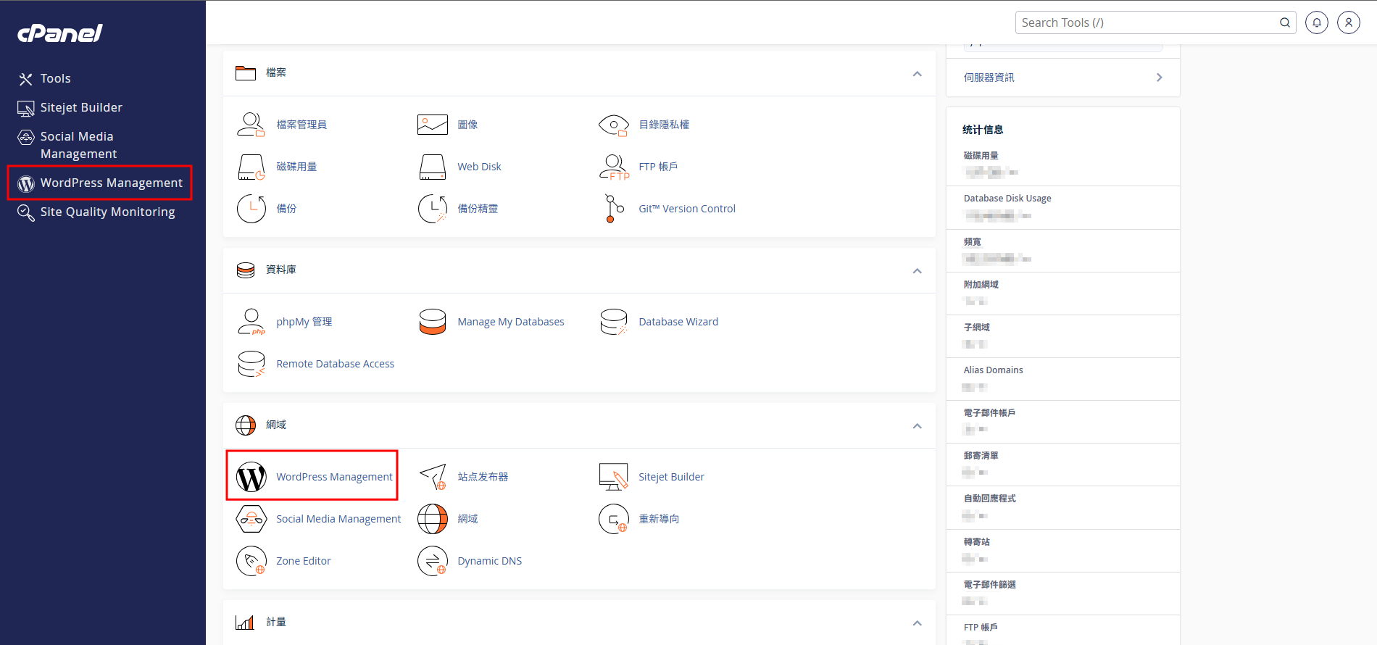Screen dimensions: 1377x645
Task: Click the 電子郵件篩選 statistic
Action: tap(989, 585)
